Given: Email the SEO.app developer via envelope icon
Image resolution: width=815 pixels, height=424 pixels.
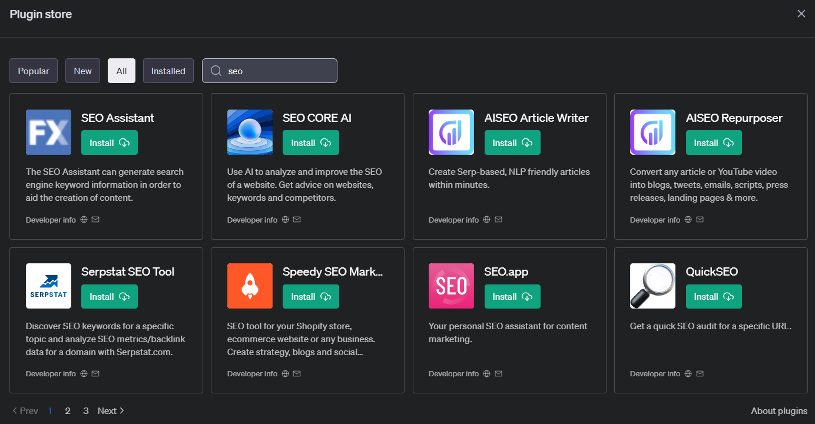Looking at the screenshot, I should pyautogui.click(x=498, y=373).
